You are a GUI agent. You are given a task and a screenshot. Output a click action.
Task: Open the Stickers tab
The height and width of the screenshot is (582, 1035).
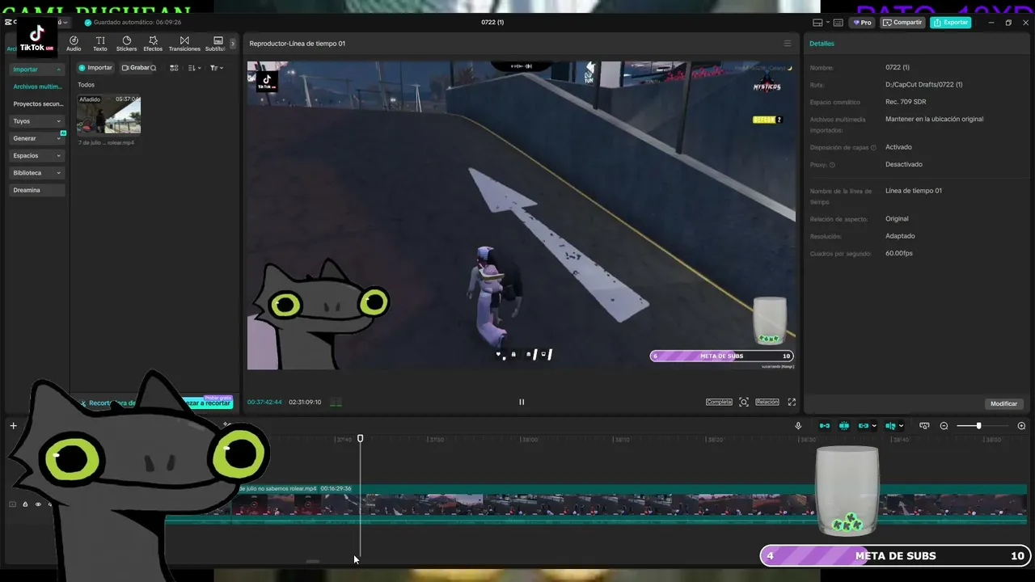click(126, 44)
